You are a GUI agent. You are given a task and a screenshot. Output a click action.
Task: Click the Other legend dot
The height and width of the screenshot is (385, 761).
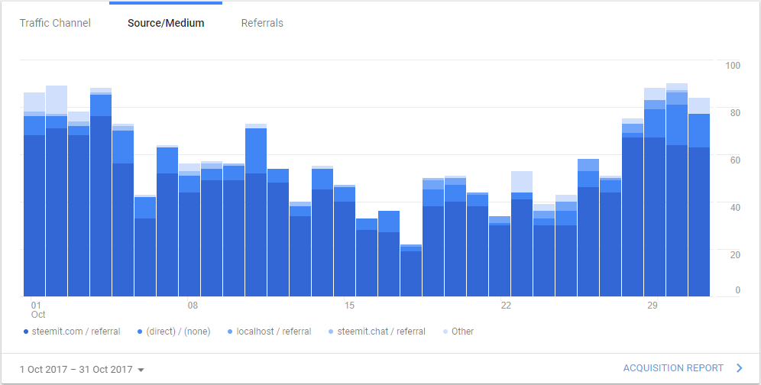pos(444,332)
